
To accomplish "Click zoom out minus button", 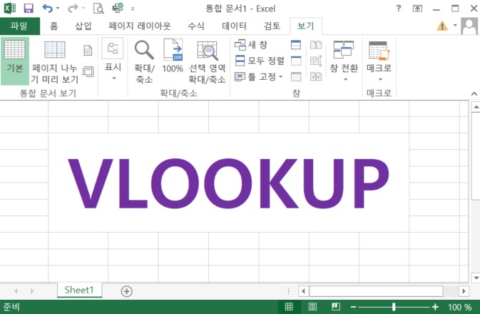I will 353,307.
